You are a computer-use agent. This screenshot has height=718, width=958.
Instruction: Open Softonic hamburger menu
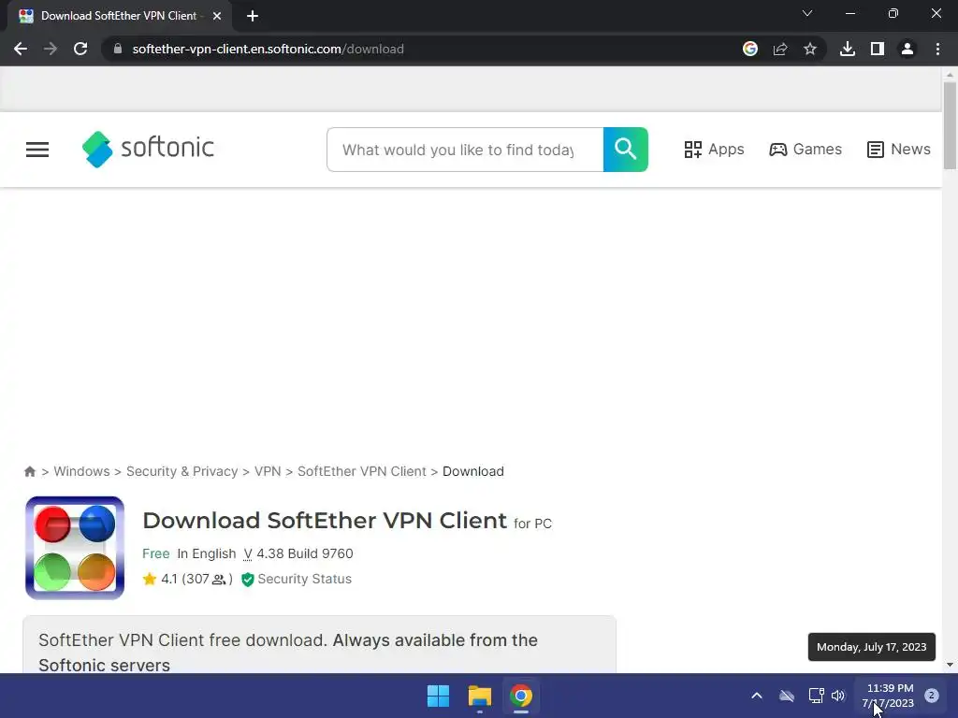[x=37, y=150]
